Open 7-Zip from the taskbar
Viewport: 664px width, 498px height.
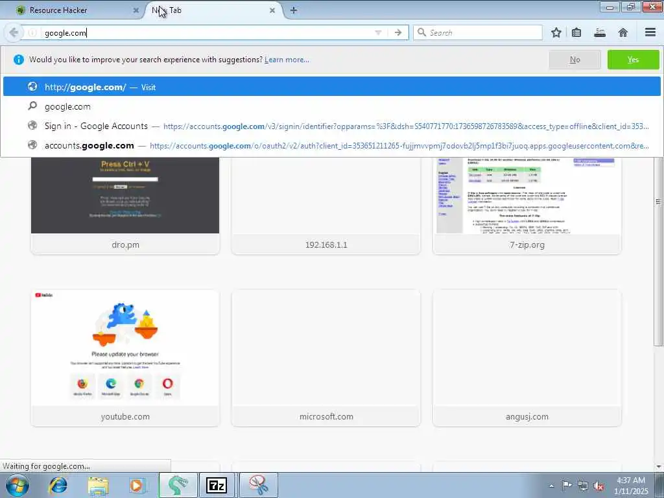click(217, 485)
